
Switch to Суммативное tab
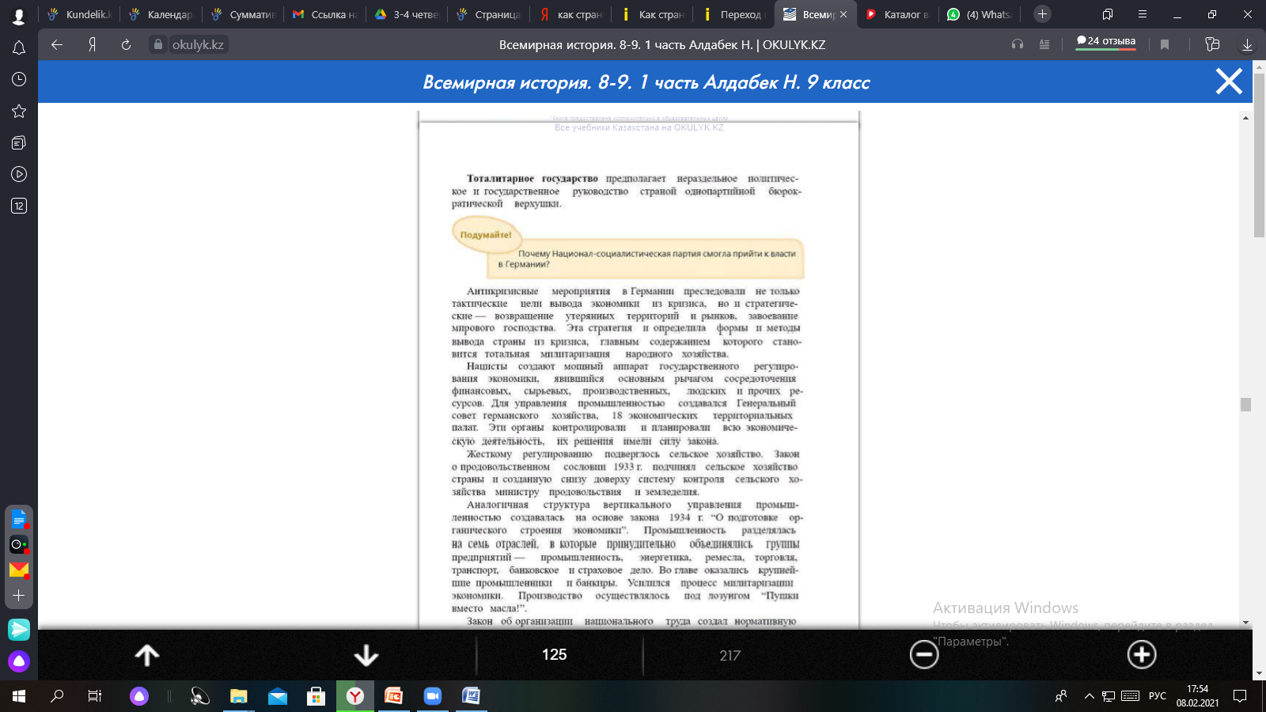click(x=244, y=14)
